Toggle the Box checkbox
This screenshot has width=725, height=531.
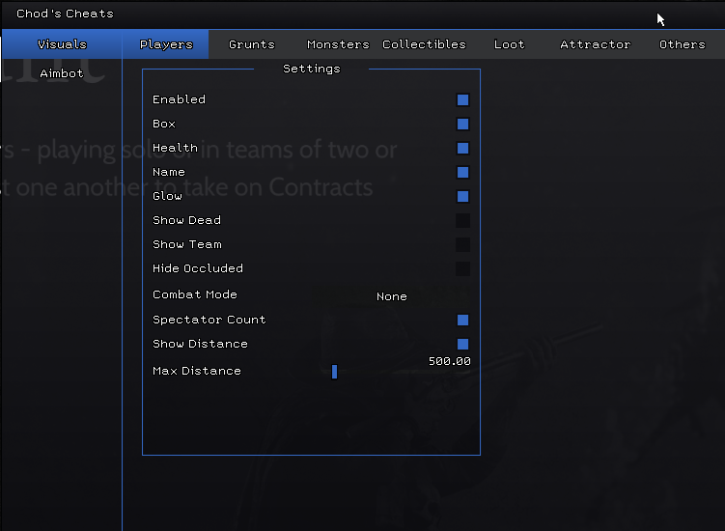point(462,124)
